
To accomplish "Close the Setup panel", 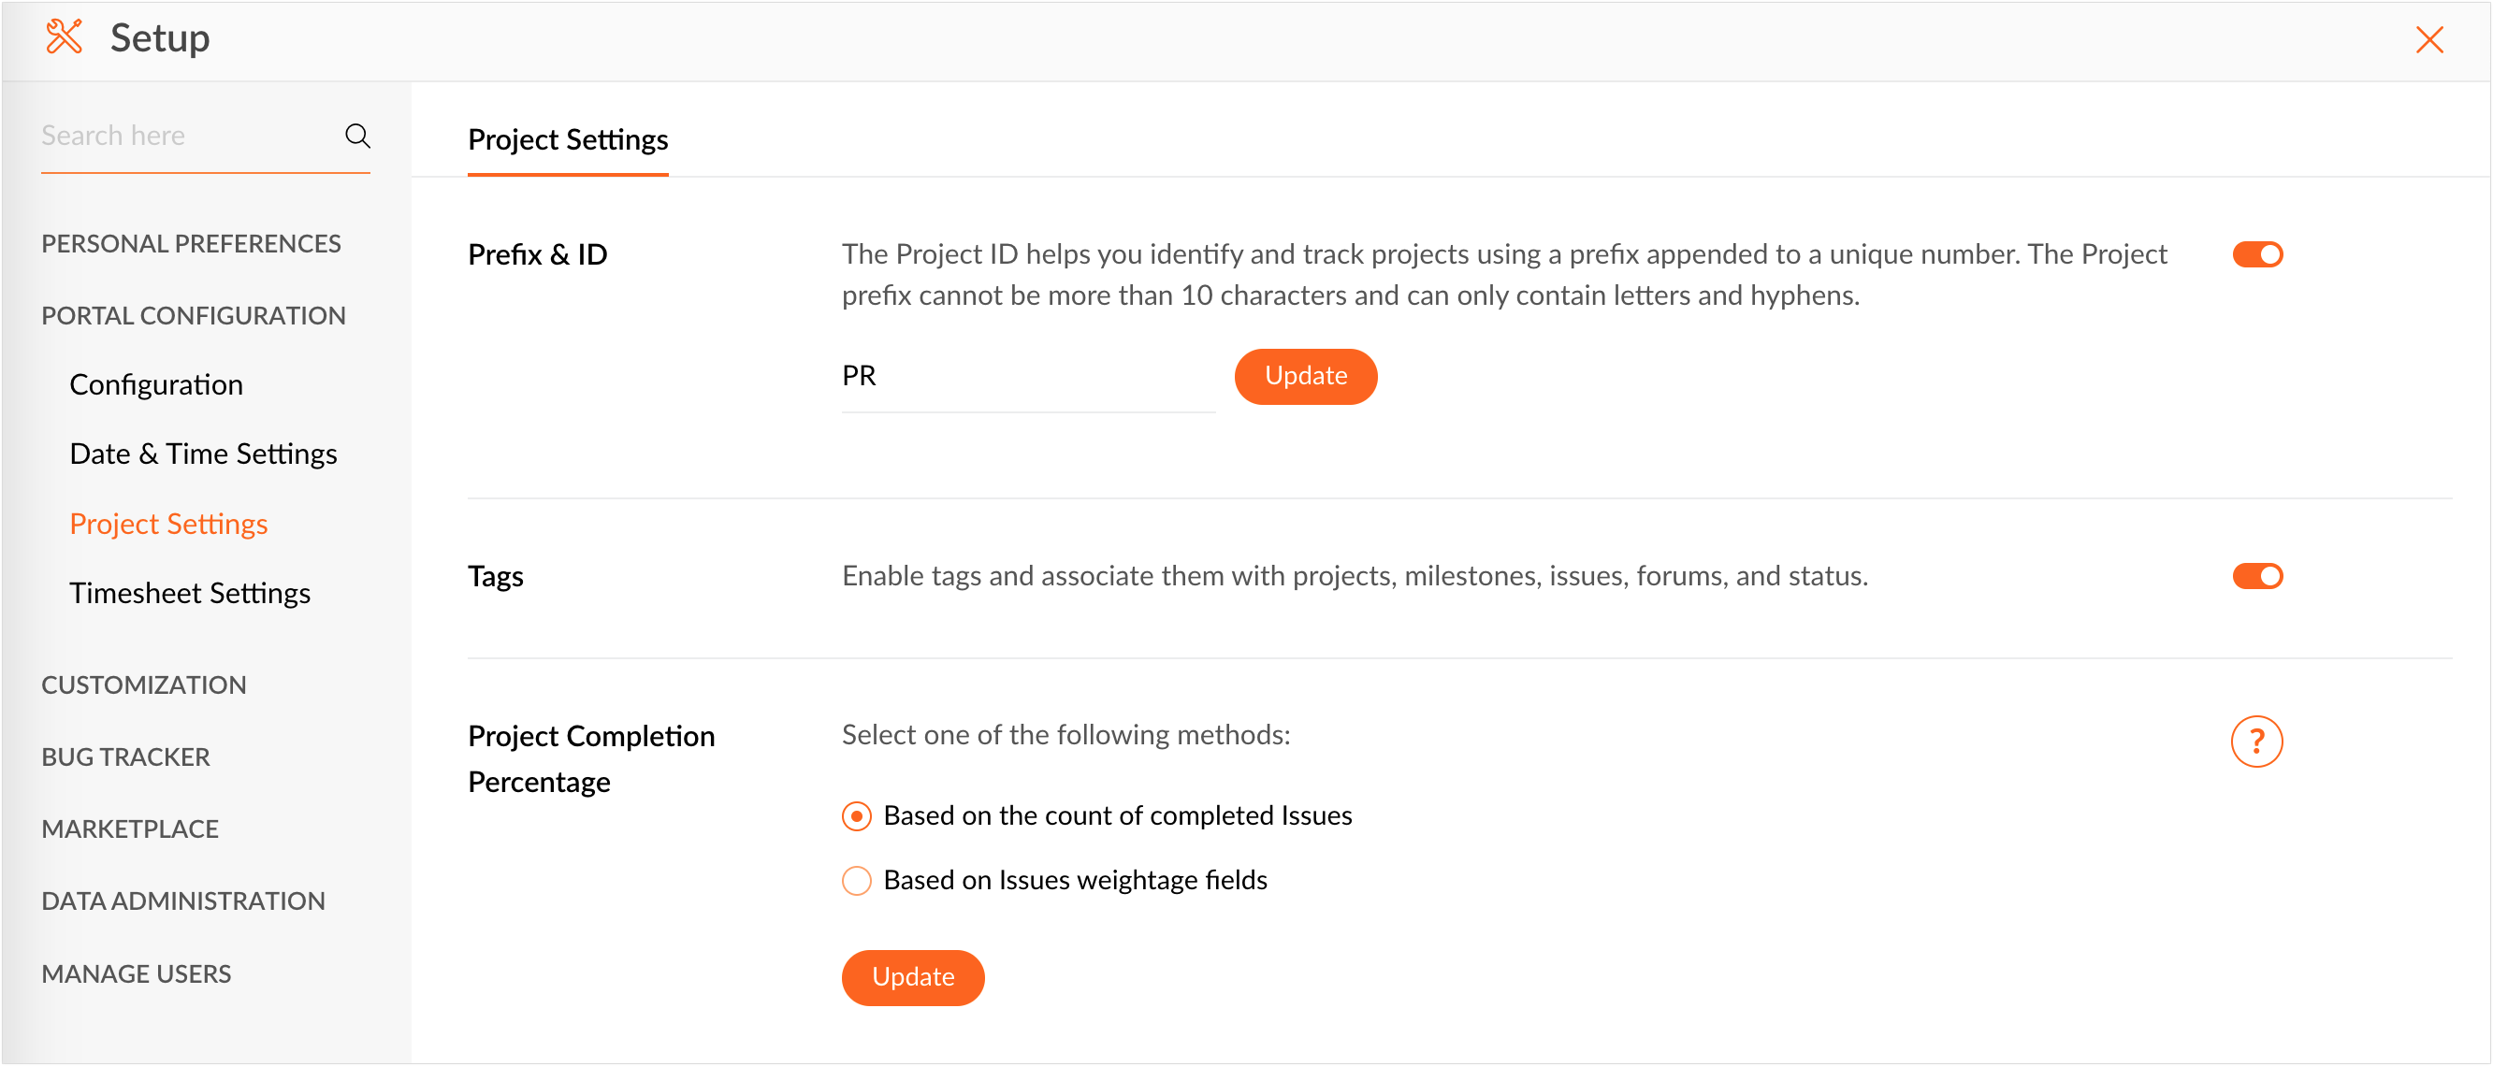I will click(2429, 39).
